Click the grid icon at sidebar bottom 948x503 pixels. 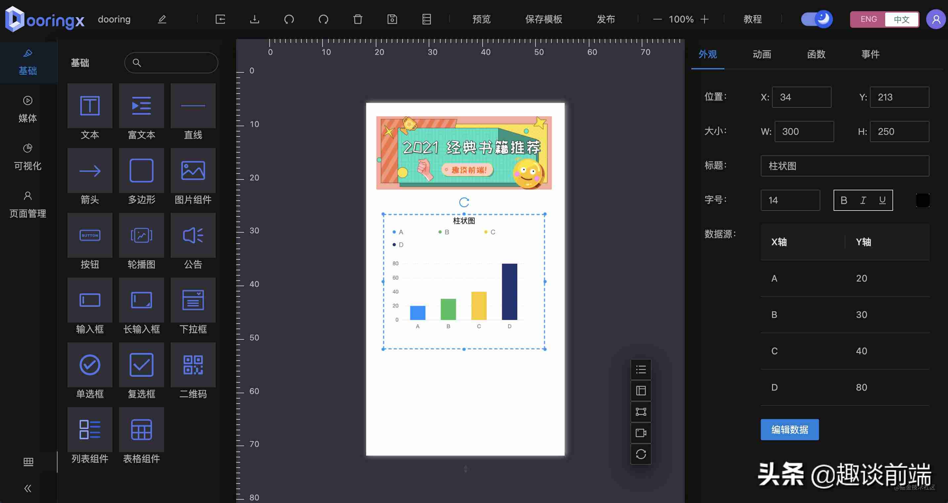click(28, 462)
